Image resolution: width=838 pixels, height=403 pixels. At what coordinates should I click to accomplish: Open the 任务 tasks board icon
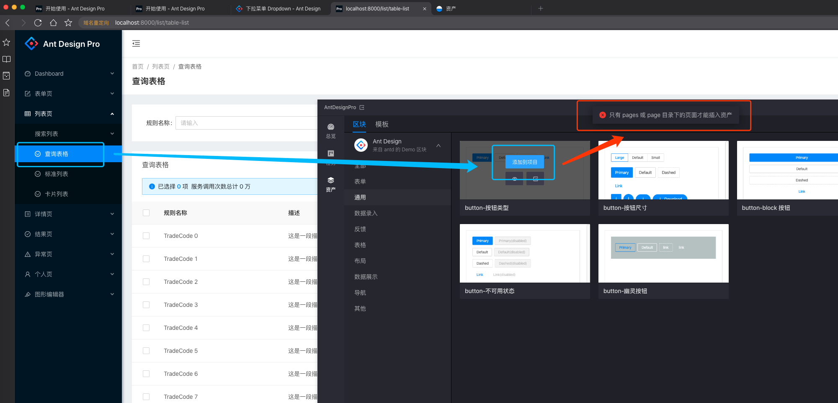pos(331,153)
